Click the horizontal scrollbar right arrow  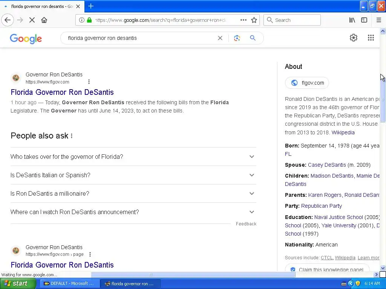[x=376, y=274]
